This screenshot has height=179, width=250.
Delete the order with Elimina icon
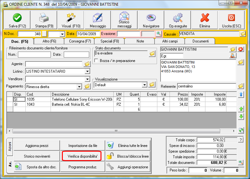pos(205,18)
